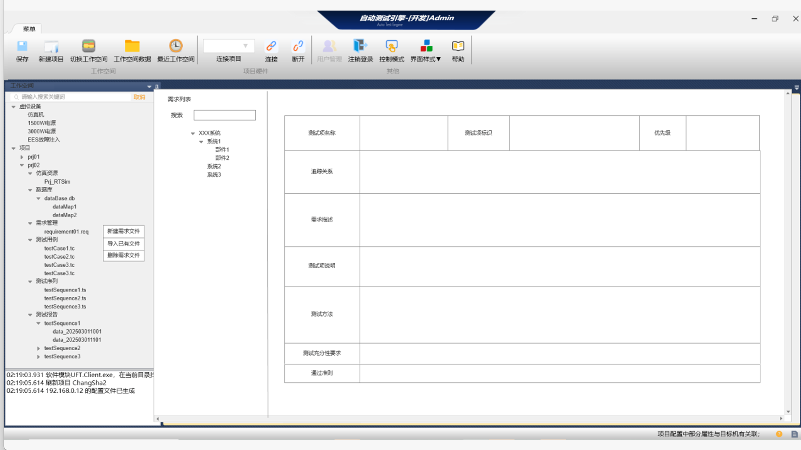
Task: Click the 取消 cancel search link
Action: coord(139,97)
